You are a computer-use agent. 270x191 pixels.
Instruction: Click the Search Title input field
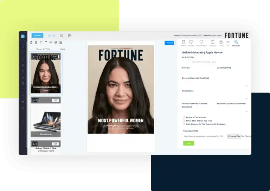pos(46,49)
